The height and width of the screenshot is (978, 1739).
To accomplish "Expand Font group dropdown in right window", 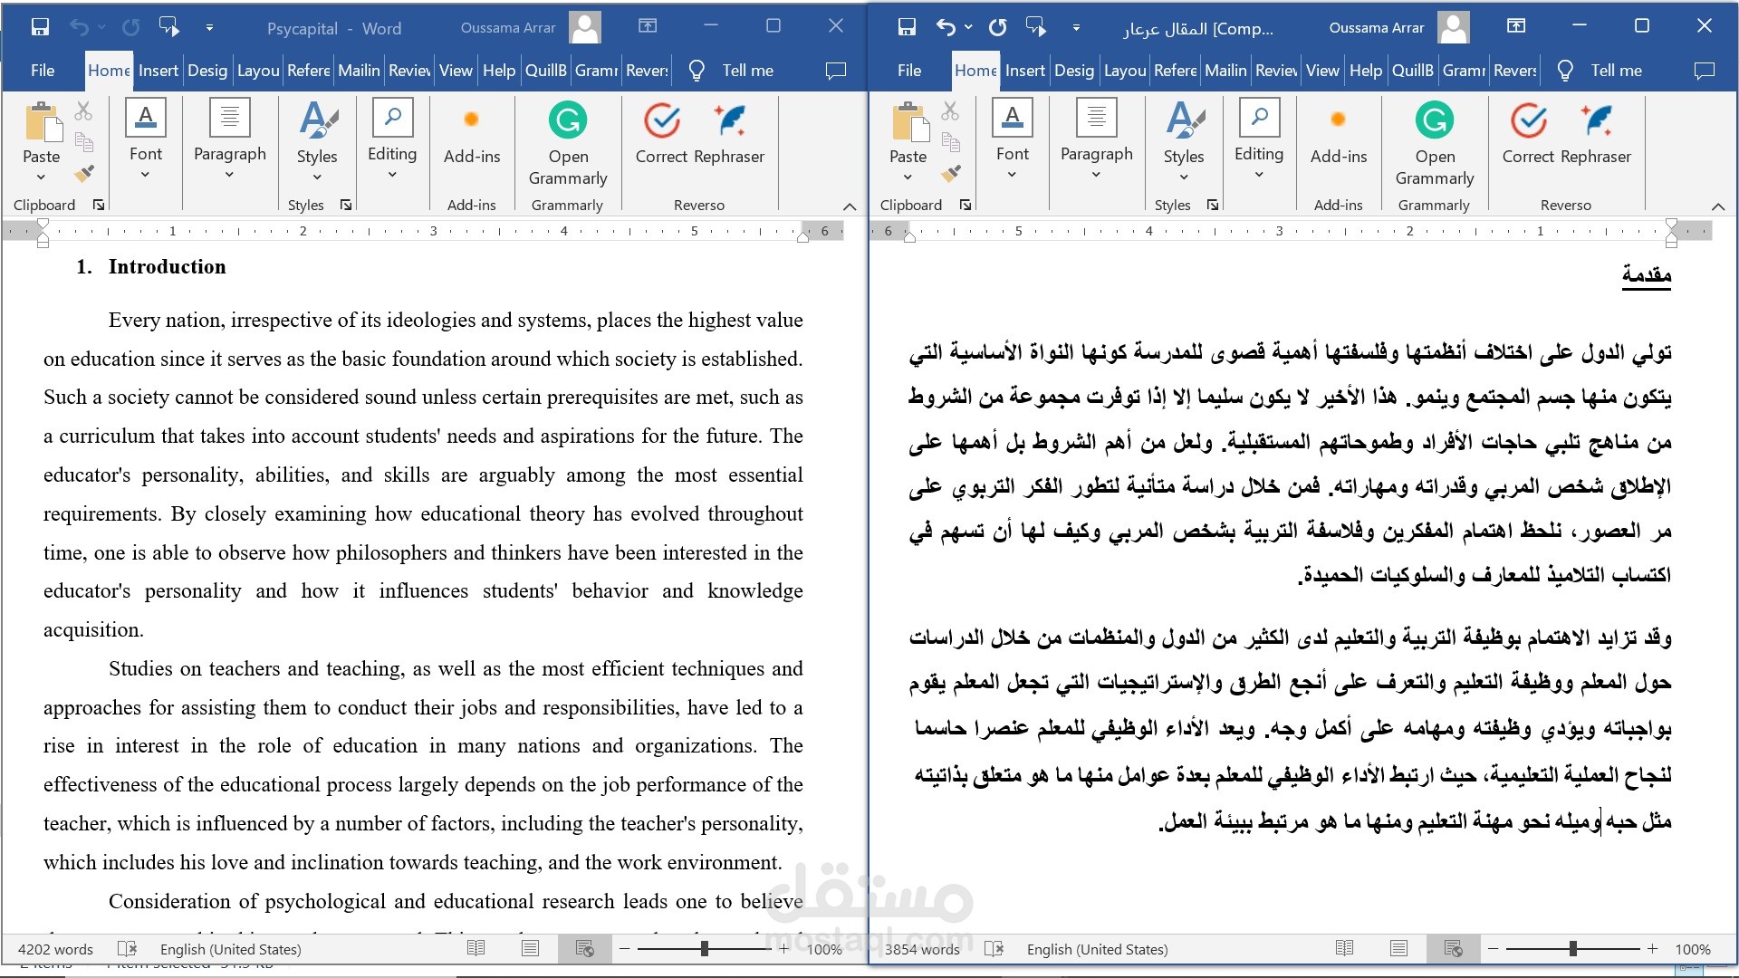I will click(x=1012, y=174).
